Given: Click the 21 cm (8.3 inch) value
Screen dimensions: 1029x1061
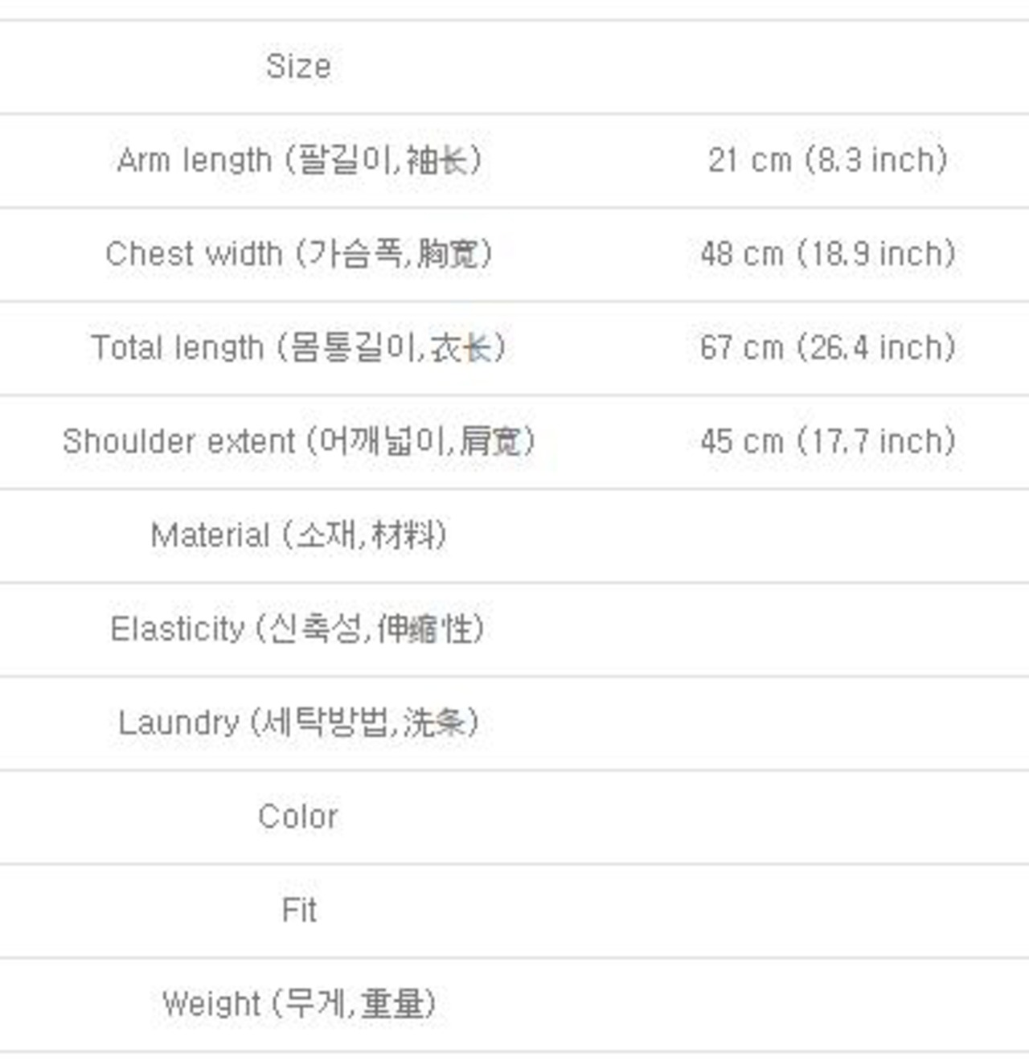Looking at the screenshot, I should coord(827,160).
